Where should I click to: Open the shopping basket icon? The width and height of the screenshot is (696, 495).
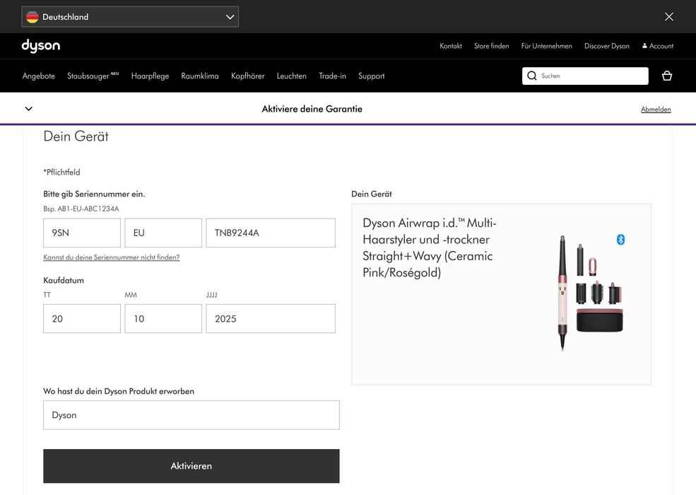666,76
